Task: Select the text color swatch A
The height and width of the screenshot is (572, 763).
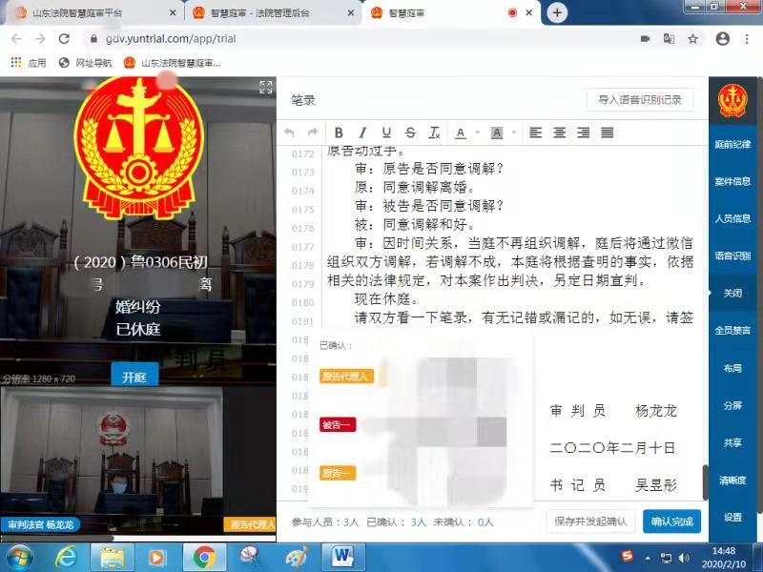Action: click(x=461, y=133)
